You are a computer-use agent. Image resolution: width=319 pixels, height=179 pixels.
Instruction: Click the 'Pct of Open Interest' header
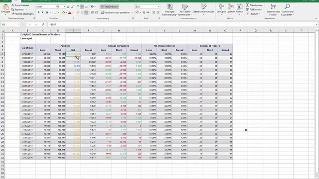[164, 46]
